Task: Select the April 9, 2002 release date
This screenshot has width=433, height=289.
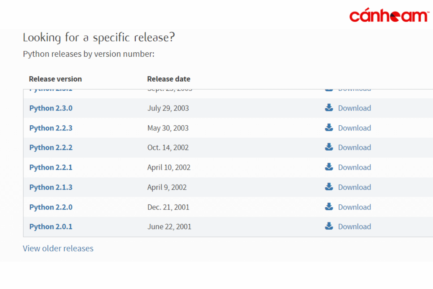Action: (167, 187)
